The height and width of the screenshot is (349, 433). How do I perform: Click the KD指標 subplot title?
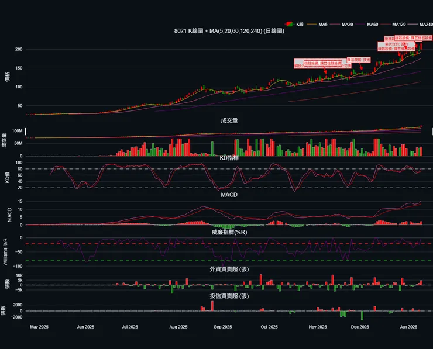point(229,158)
